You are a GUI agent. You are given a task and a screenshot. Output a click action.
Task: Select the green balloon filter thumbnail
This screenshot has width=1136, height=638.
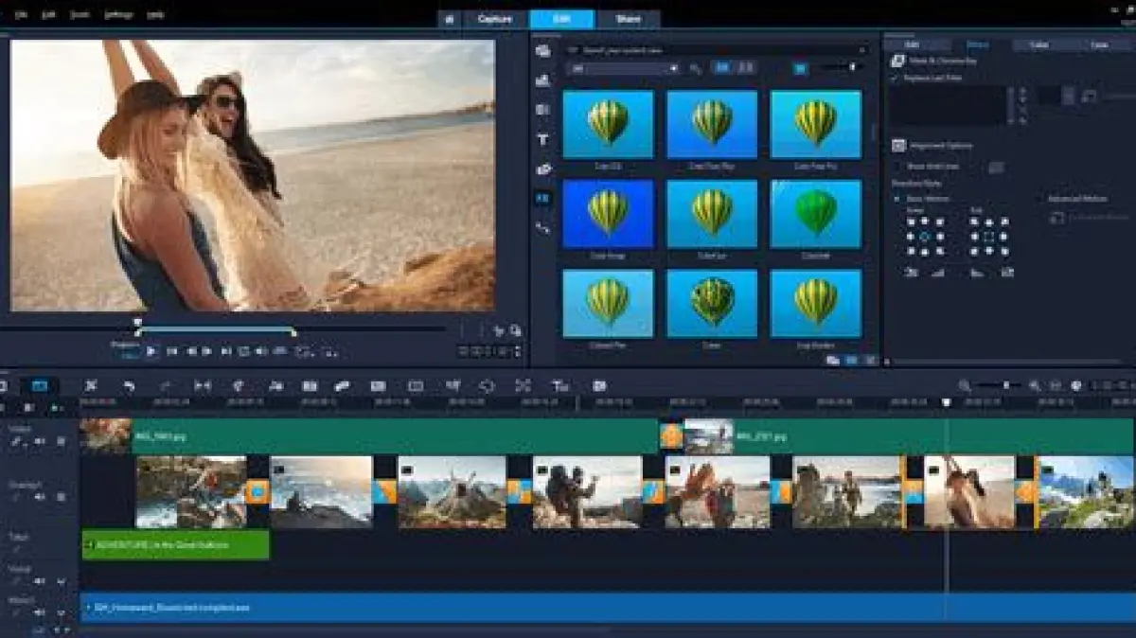coord(815,214)
